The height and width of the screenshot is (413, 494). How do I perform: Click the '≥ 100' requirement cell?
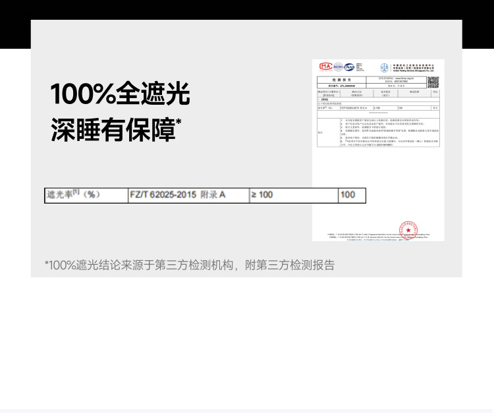(x=294, y=196)
